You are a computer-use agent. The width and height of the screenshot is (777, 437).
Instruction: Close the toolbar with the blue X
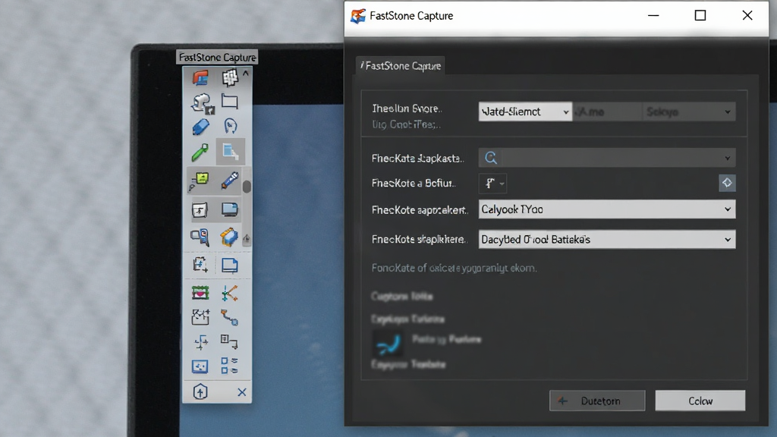click(x=242, y=392)
